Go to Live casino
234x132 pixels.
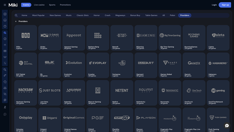click(x=39, y=5)
